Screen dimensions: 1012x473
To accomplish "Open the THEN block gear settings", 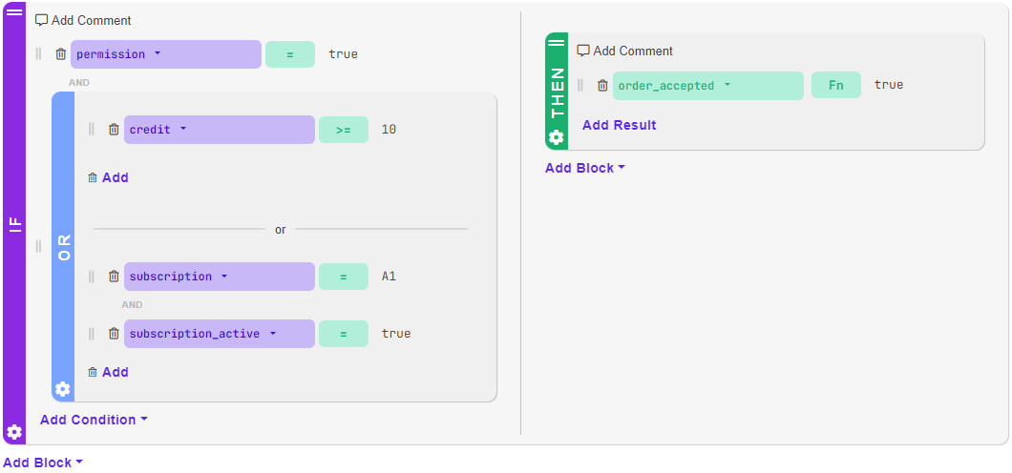I will (557, 137).
